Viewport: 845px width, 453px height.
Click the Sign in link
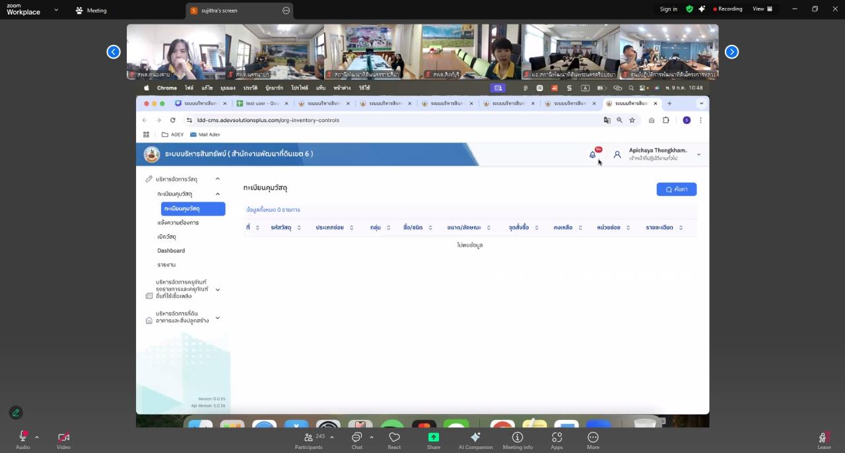point(668,9)
